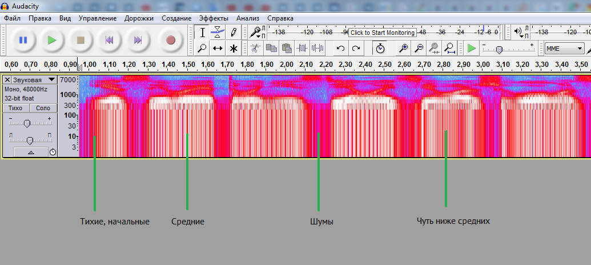Collapse the track with the triangle button
The height and width of the screenshot is (265, 591).
pyautogui.click(x=31, y=152)
